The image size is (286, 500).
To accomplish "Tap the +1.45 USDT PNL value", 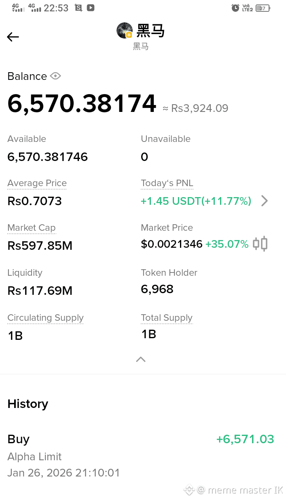I will [196, 201].
